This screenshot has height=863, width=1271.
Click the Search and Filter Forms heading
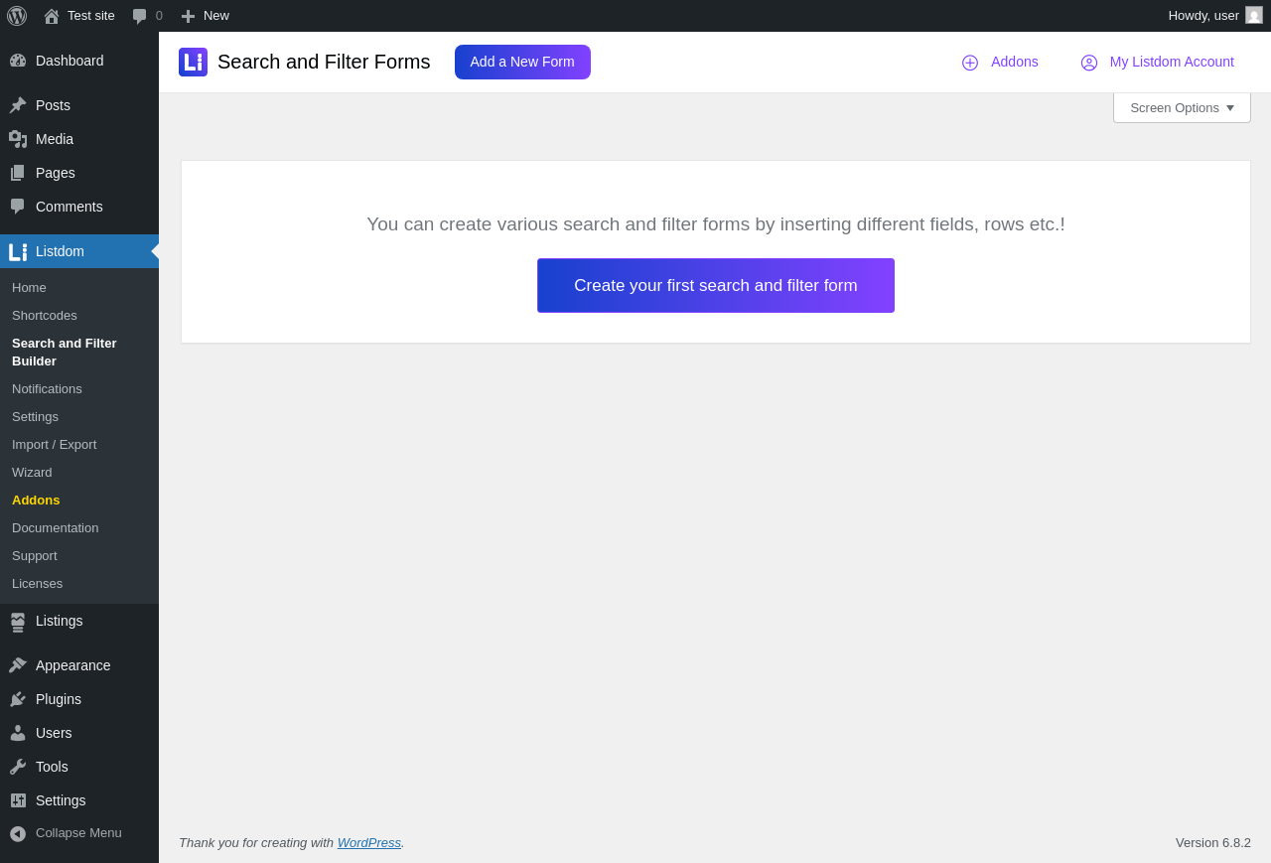click(324, 62)
